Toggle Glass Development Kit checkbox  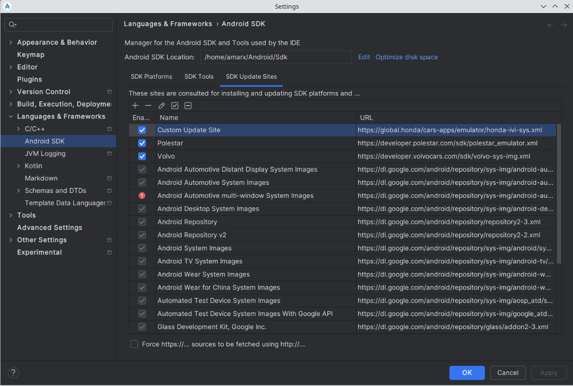[x=142, y=327]
